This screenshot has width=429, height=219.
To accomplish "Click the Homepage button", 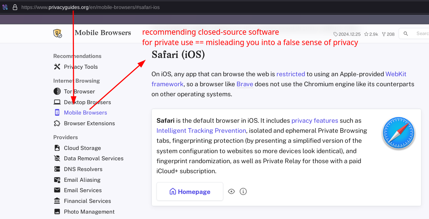I will pyautogui.click(x=190, y=191).
